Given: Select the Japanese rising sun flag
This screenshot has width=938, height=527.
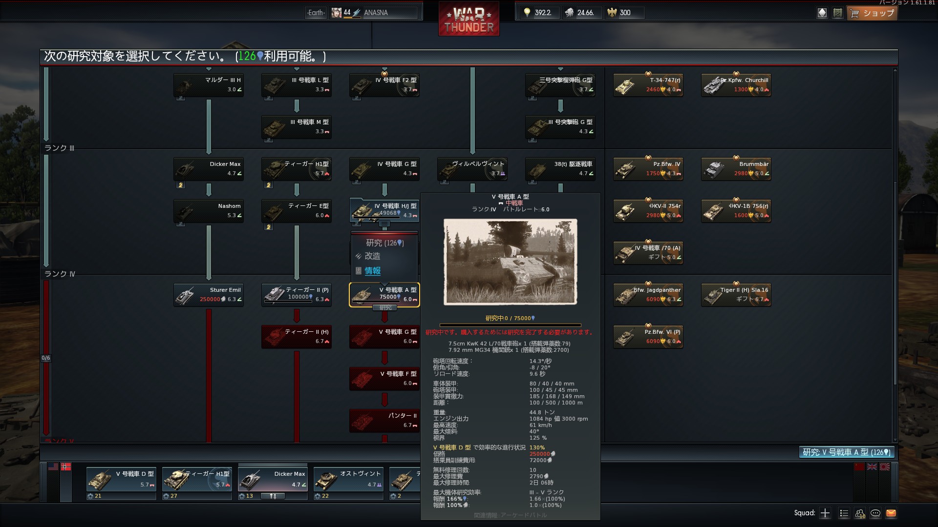Looking at the screenshot, I should pyautogui.click(x=885, y=467).
